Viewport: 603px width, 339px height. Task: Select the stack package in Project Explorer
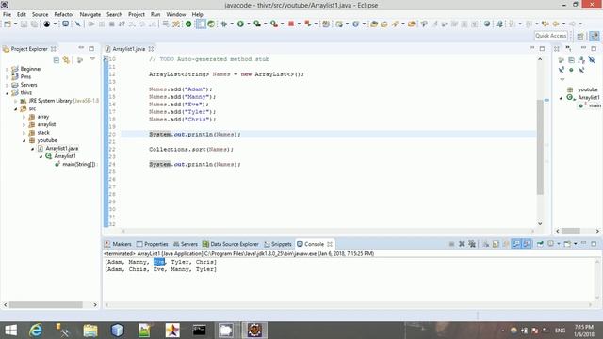(x=43, y=133)
